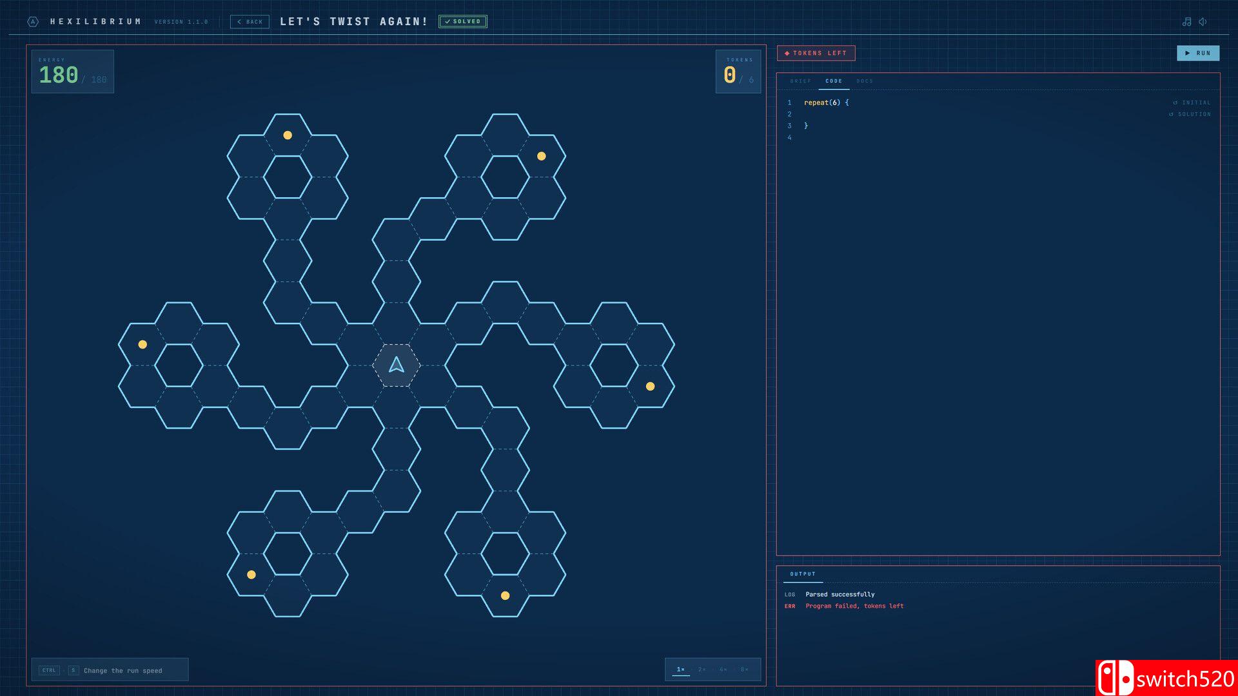Go back with the Back button
This screenshot has height=696, width=1238.
[250, 22]
